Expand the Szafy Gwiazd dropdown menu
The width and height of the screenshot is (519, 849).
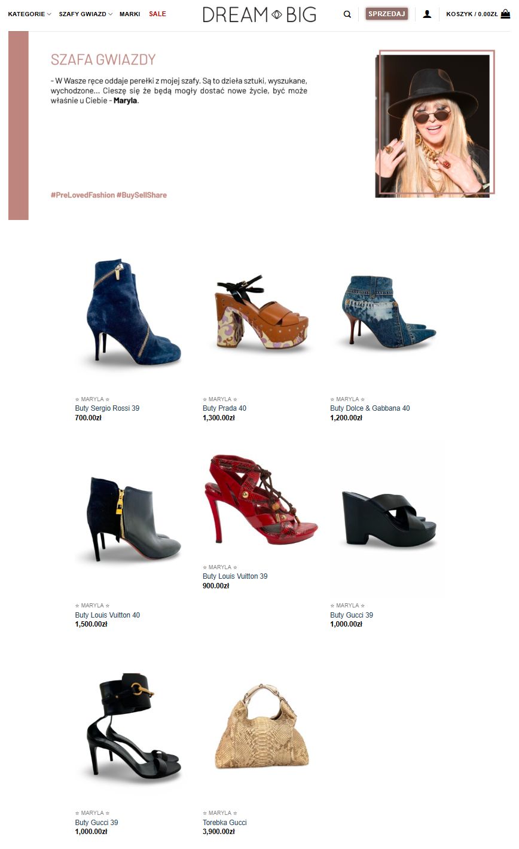[86, 14]
